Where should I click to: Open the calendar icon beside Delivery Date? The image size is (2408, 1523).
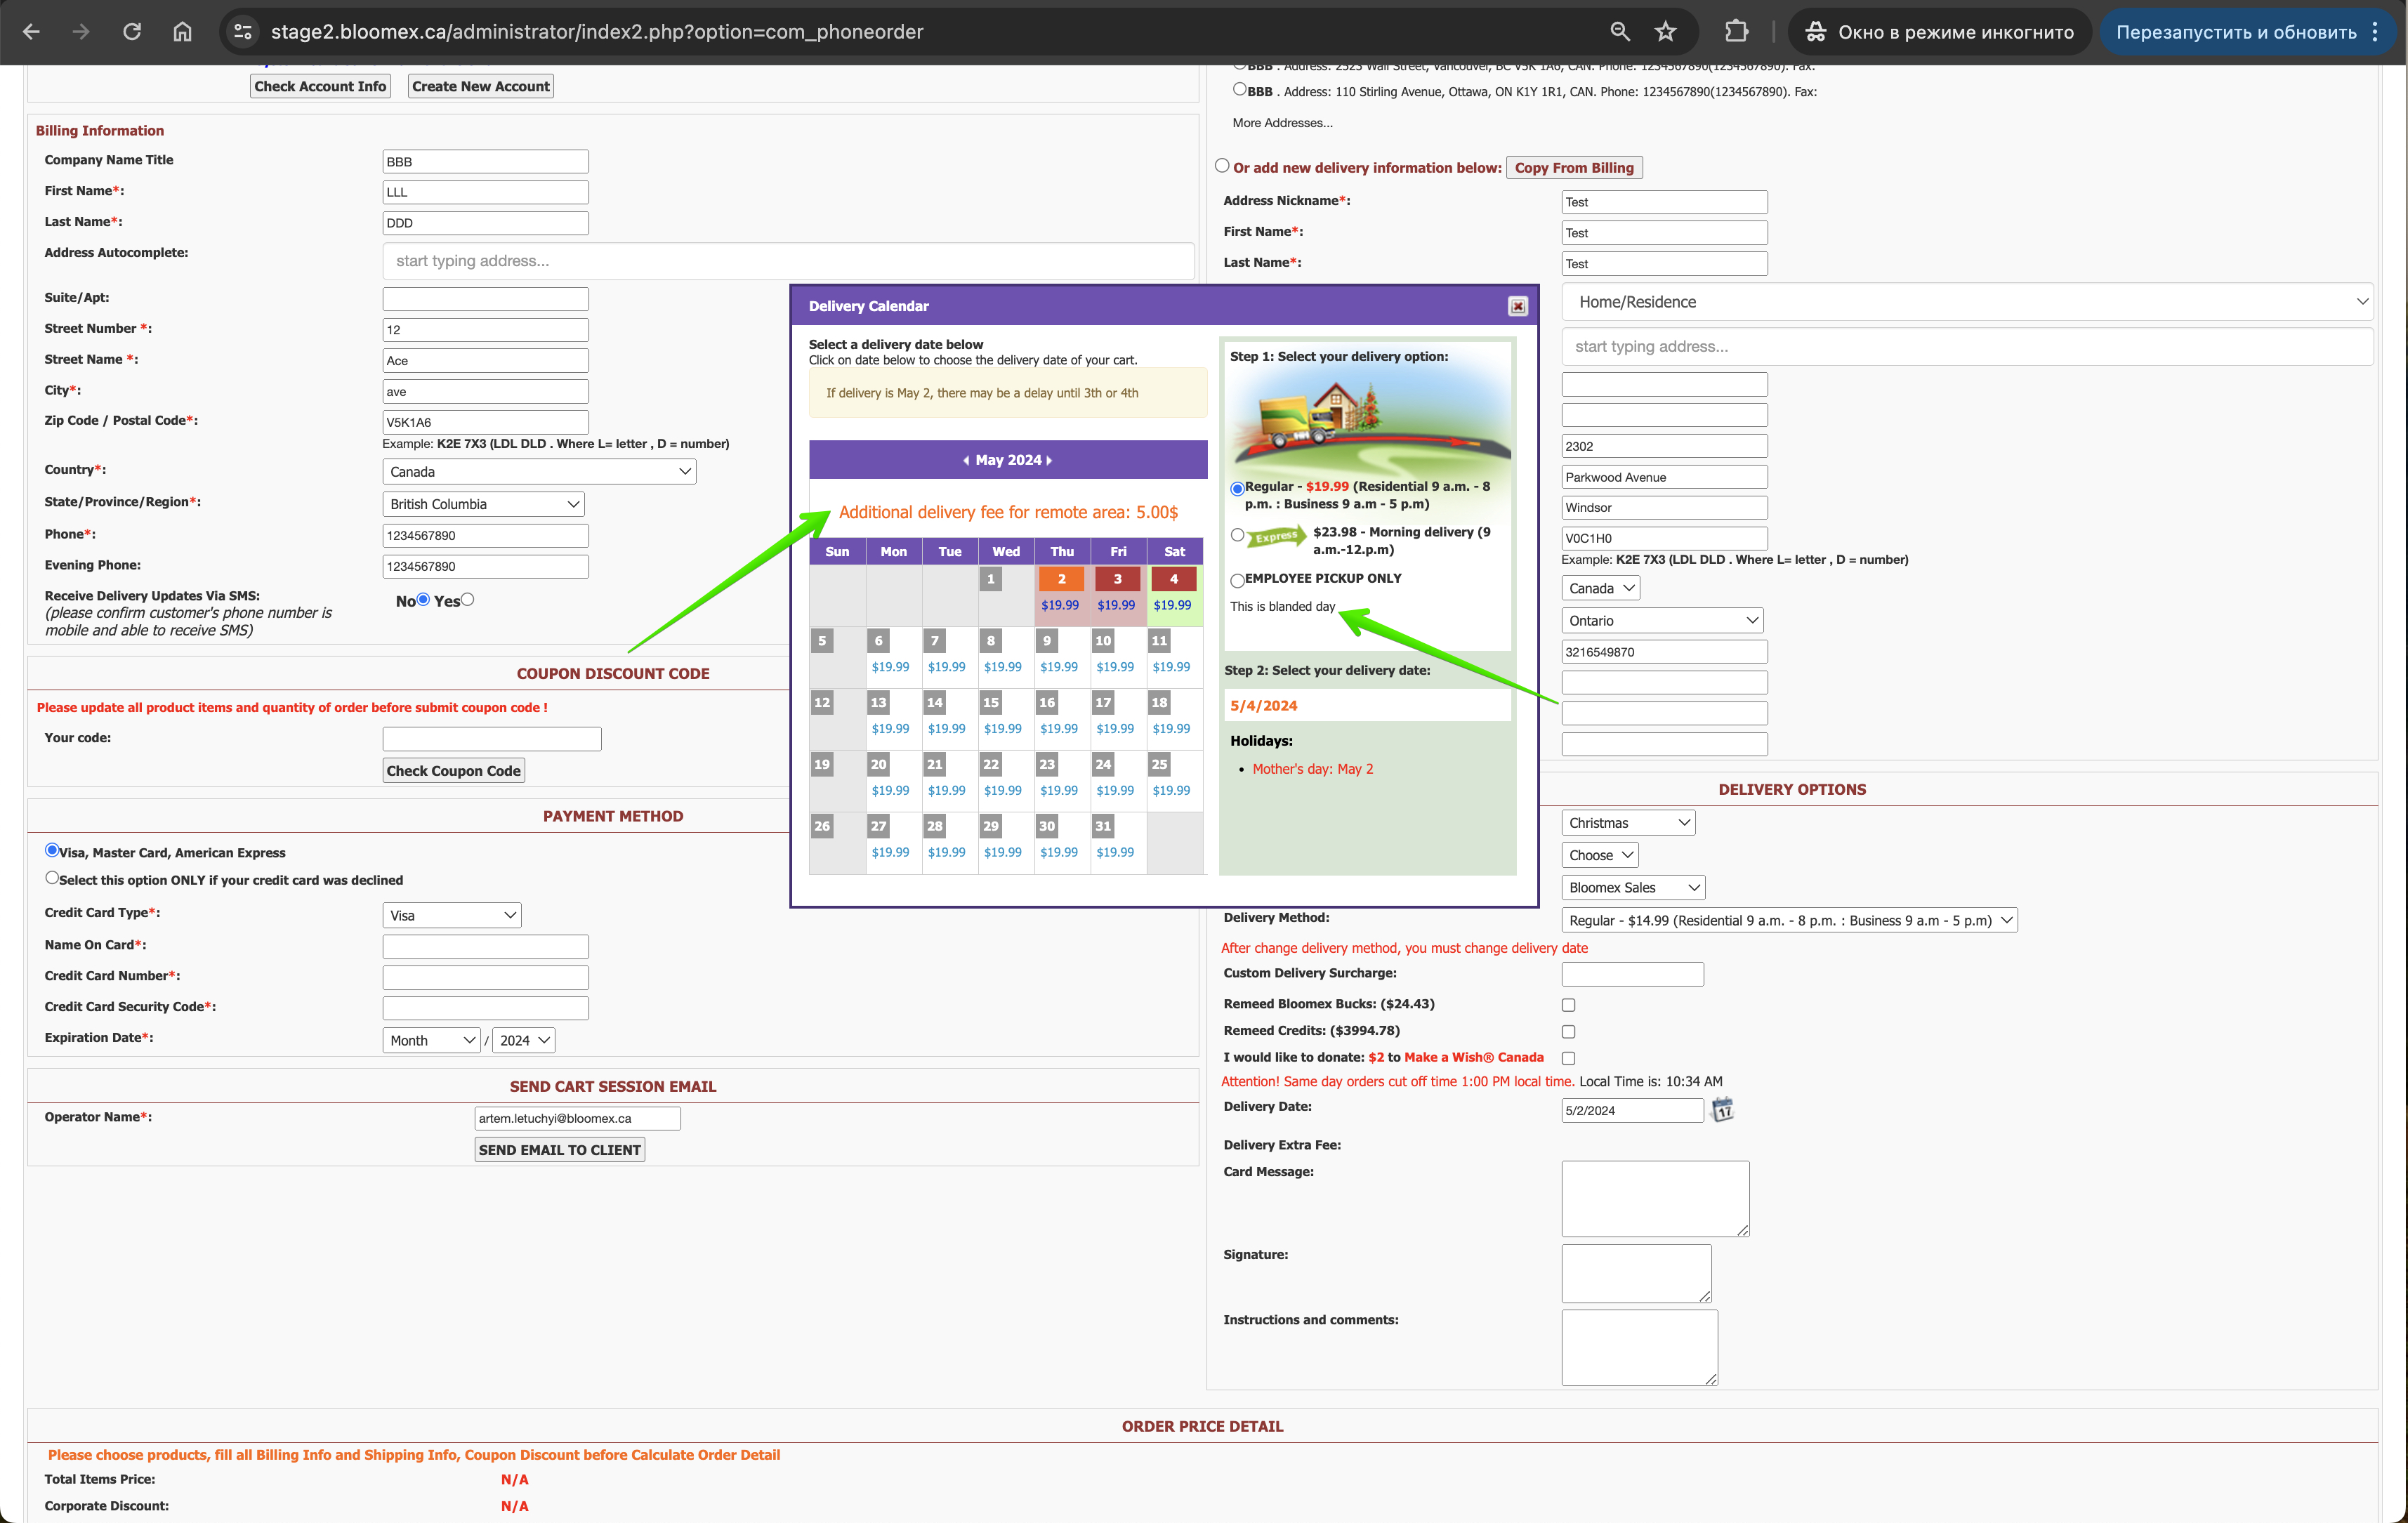[1722, 1109]
